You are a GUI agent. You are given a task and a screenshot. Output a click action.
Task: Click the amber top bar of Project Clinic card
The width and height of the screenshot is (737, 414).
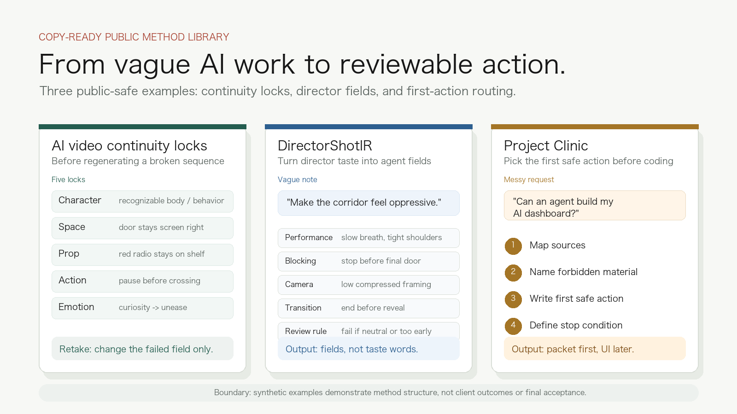pos(595,126)
